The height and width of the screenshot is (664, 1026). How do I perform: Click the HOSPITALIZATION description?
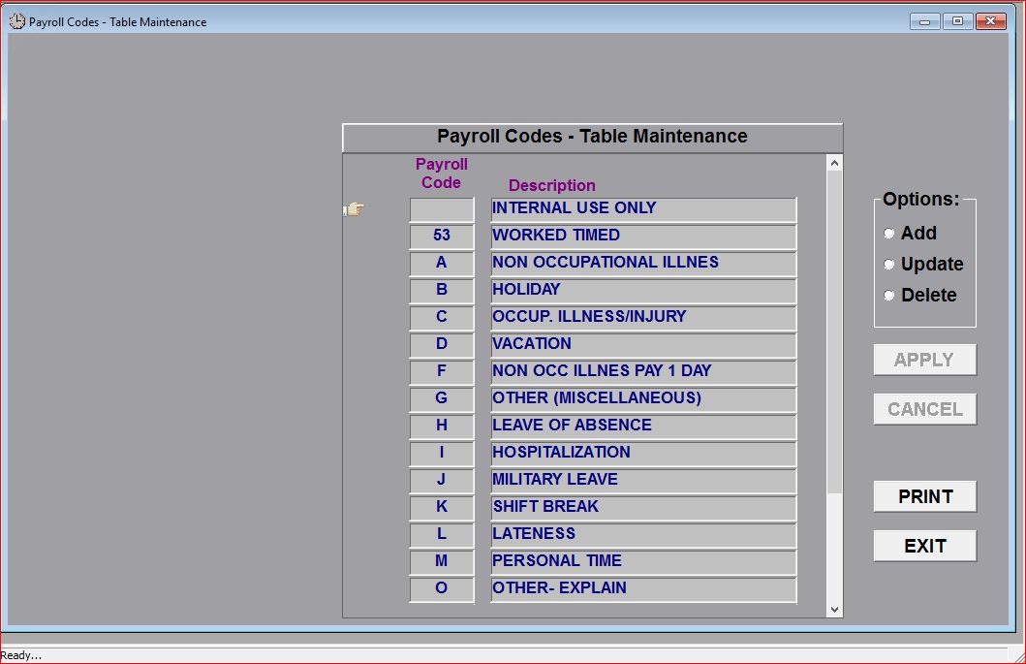644,455
